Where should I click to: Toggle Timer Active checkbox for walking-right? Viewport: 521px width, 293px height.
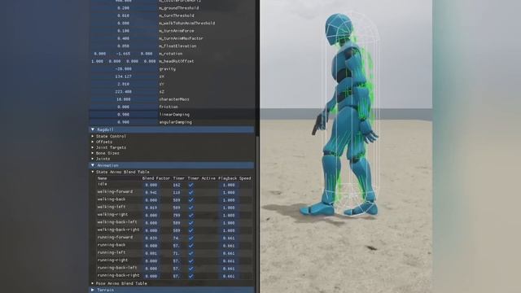pyautogui.click(x=191, y=216)
